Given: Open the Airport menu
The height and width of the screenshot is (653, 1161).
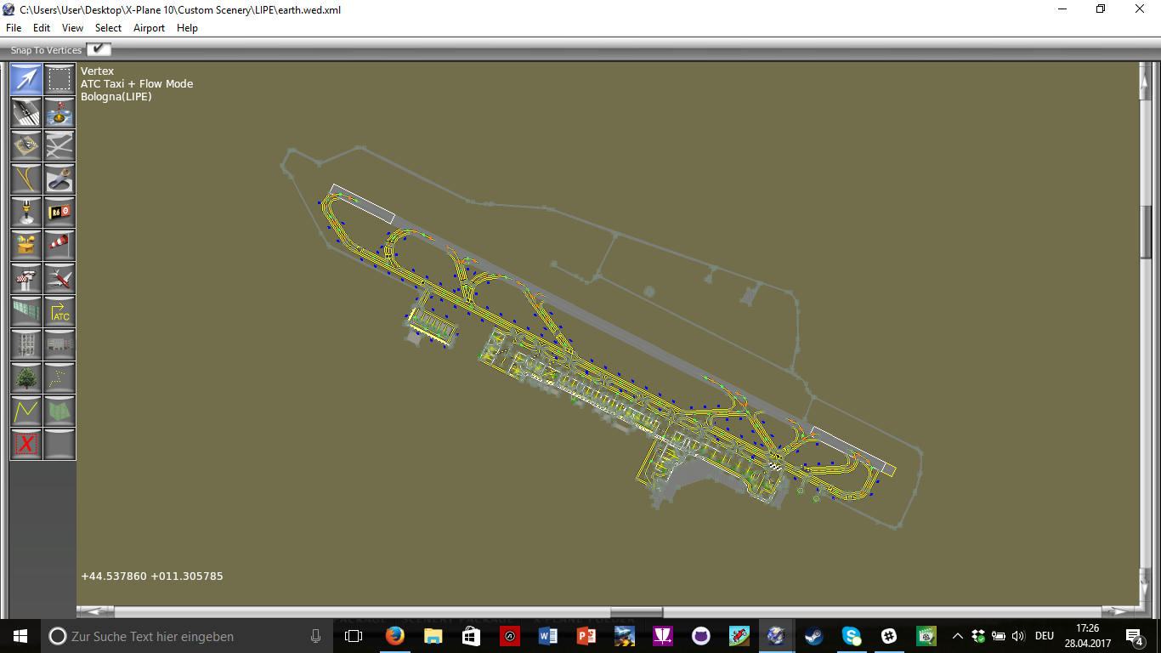Looking at the screenshot, I should click(149, 28).
